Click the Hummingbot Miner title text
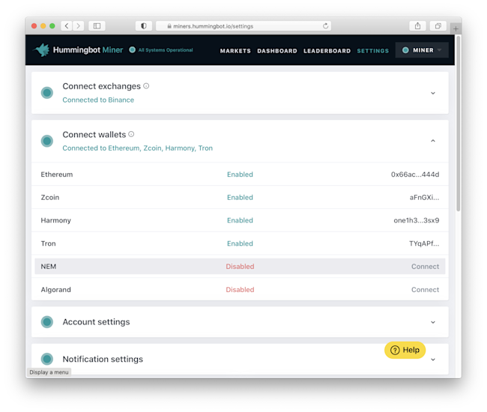This screenshot has width=487, height=412. tap(88, 50)
